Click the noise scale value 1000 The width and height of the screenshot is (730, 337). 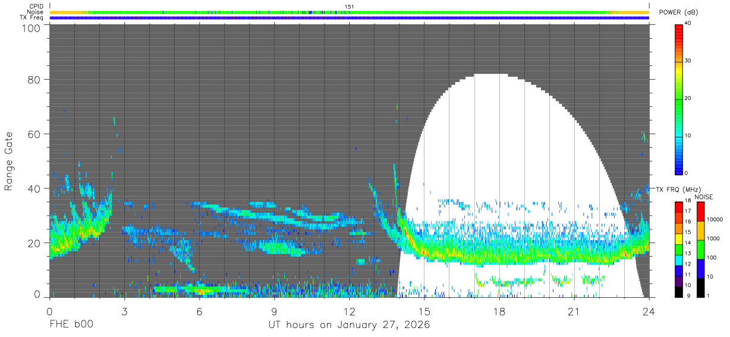pyautogui.click(x=714, y=238)
